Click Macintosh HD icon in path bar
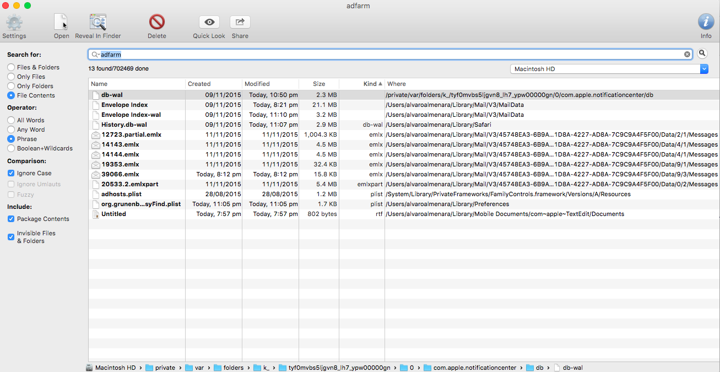The image size is (720, 372). pos(90,368)
